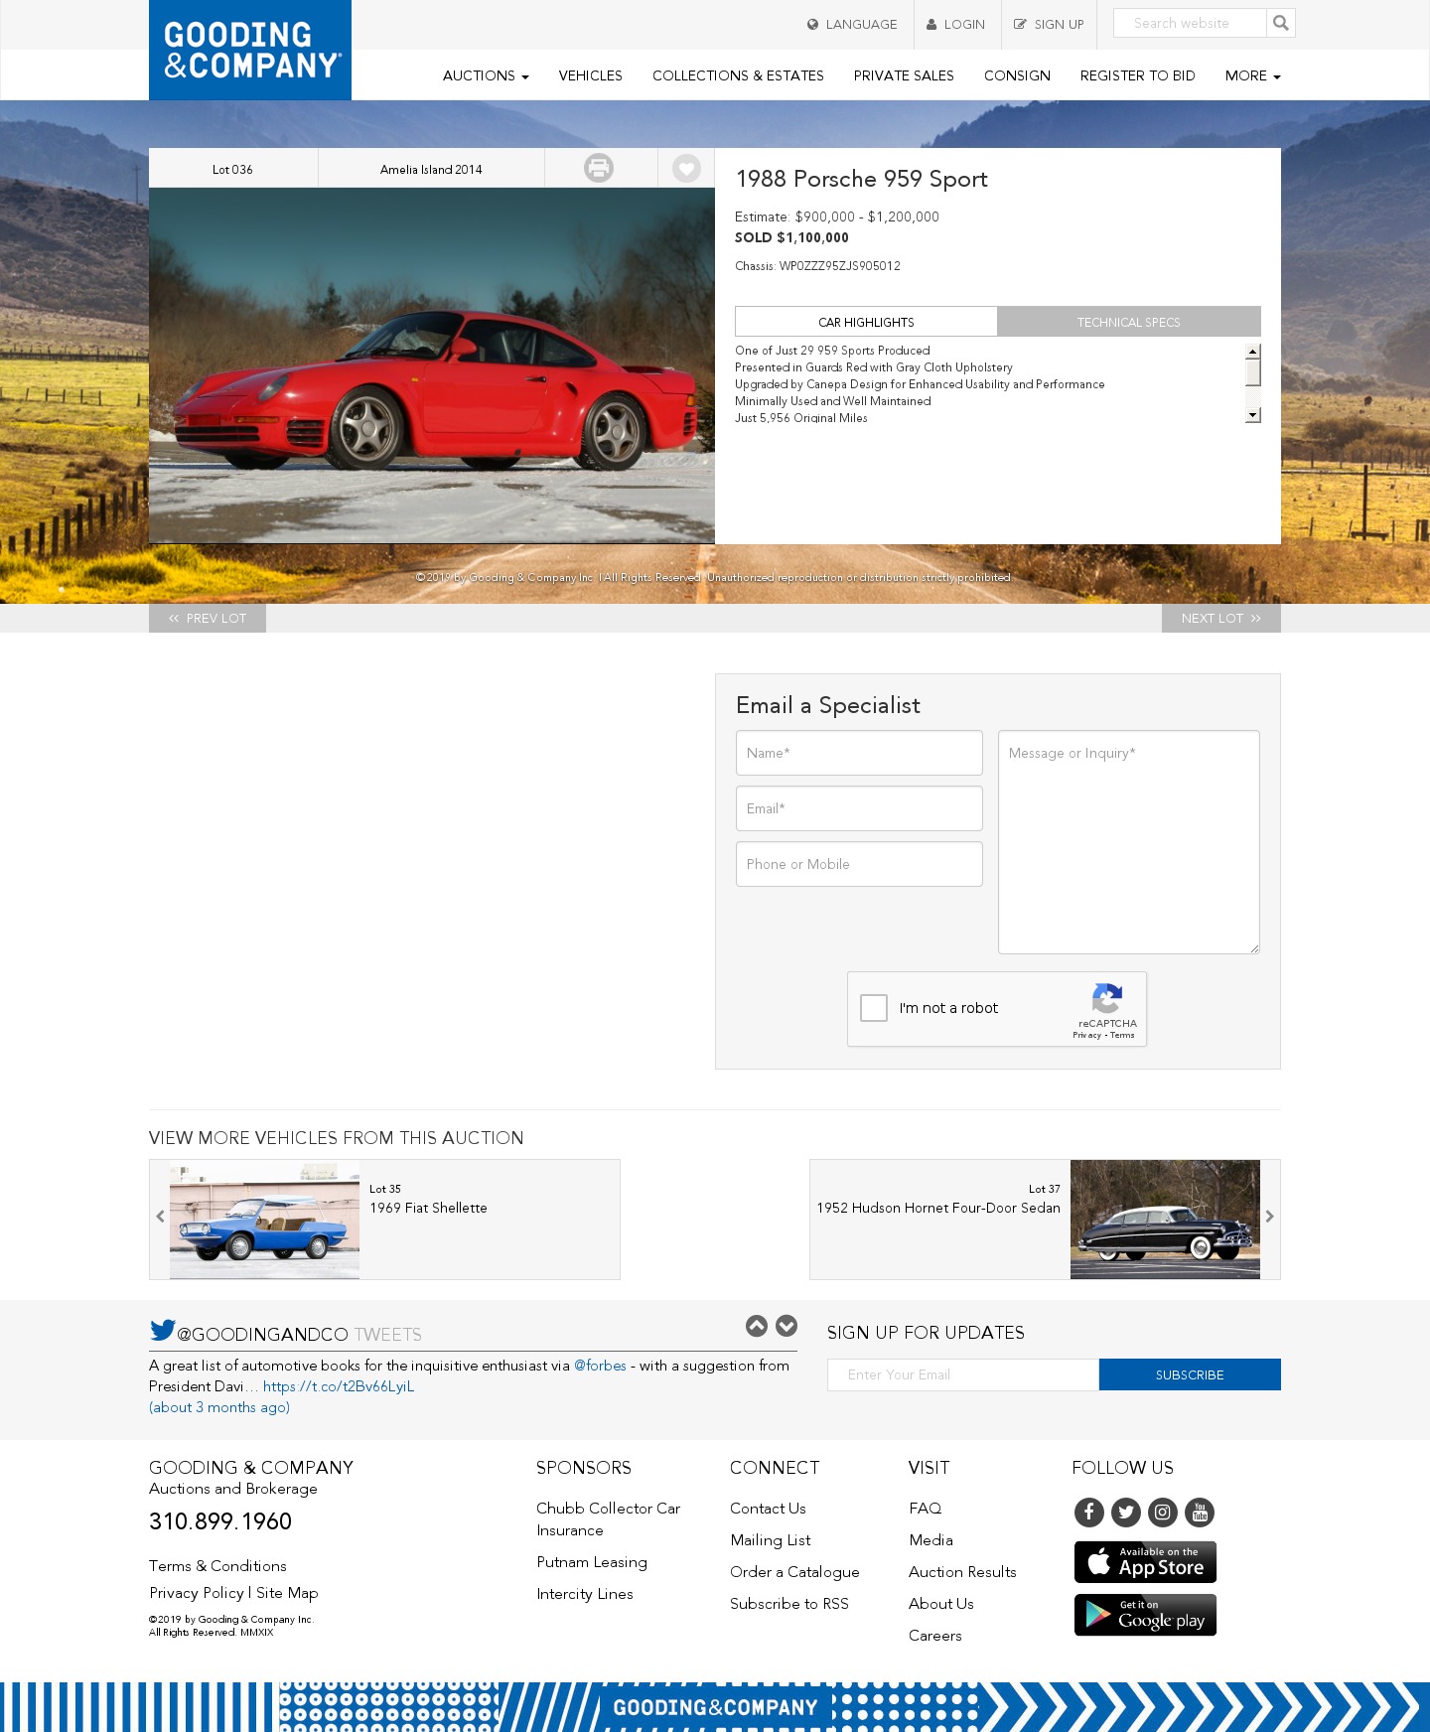The width and height of the screenshot is (1430, 1732).
Task: Check the I'm not a robot box
Action: pyautogui.click(x=874, y=1008)
